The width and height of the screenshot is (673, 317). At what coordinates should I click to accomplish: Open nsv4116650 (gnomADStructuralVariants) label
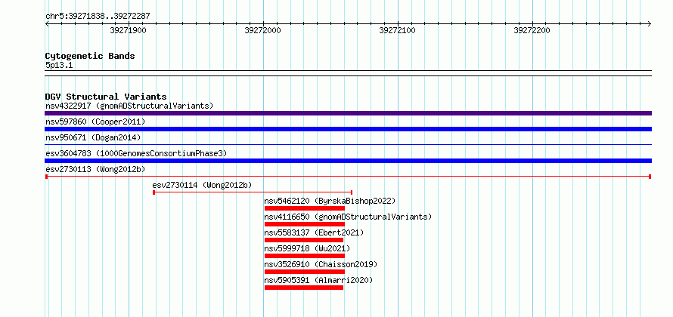pyautogui.click(x=348, y=217)
